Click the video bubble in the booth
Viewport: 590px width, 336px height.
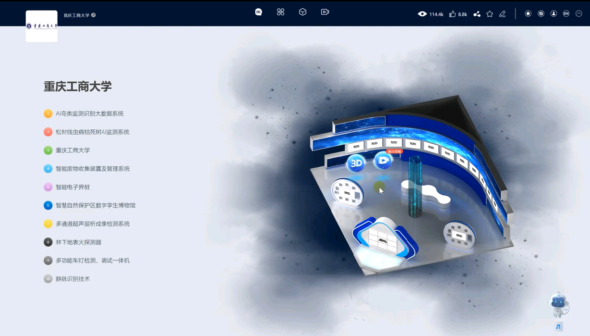[383, 162]
